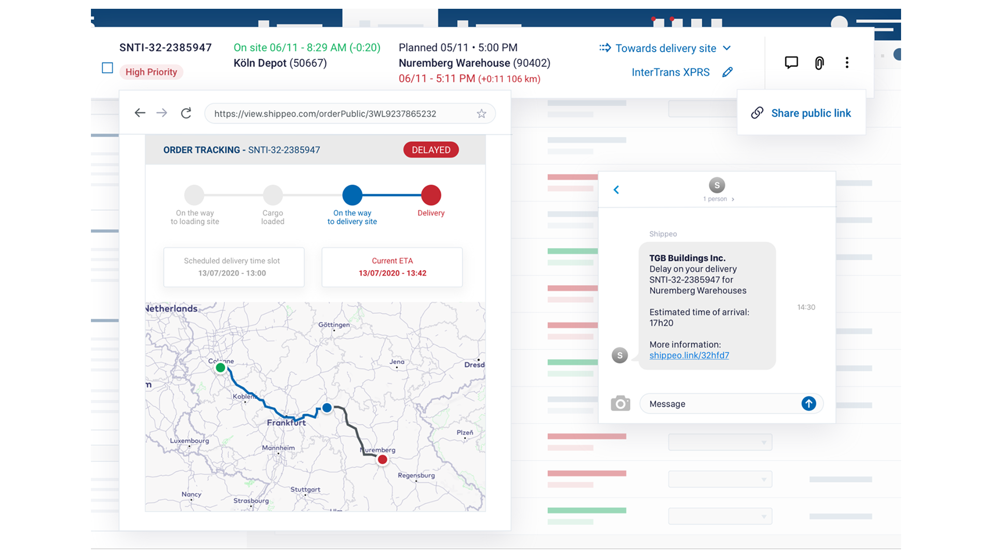Reload the tracking page
Screen dimensions: 992x558
tap(186, 113)
